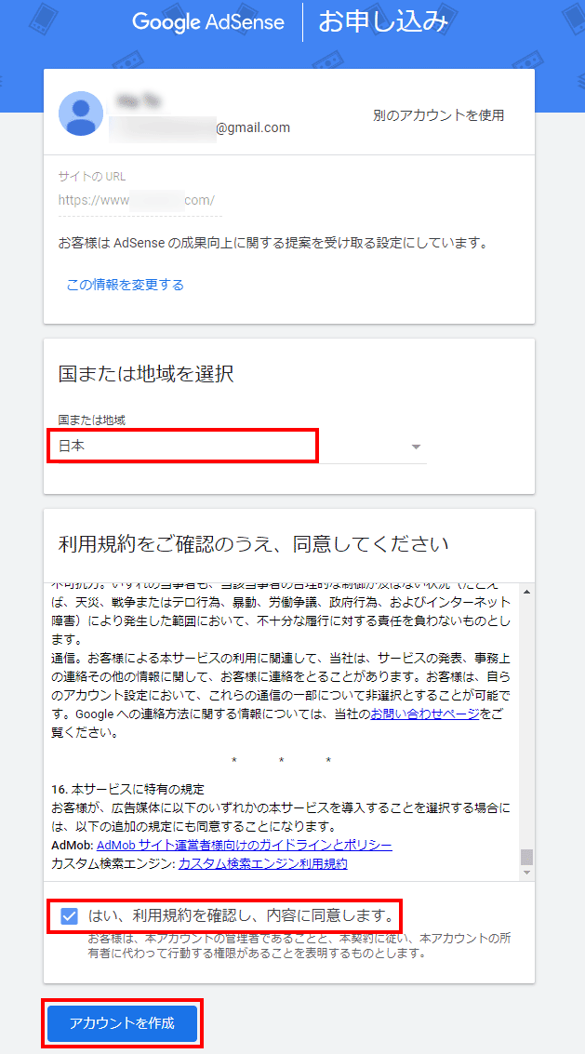The image size is (585, 1054).
Task: Click the 16. 本サービスに特有の規定 heading
Action: point(127,788)
